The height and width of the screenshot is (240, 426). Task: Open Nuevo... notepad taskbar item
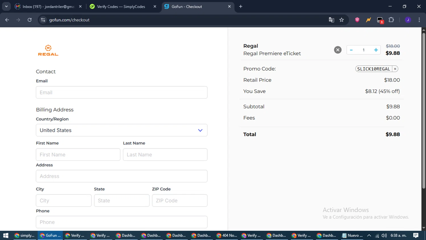(x=352, y=235)
